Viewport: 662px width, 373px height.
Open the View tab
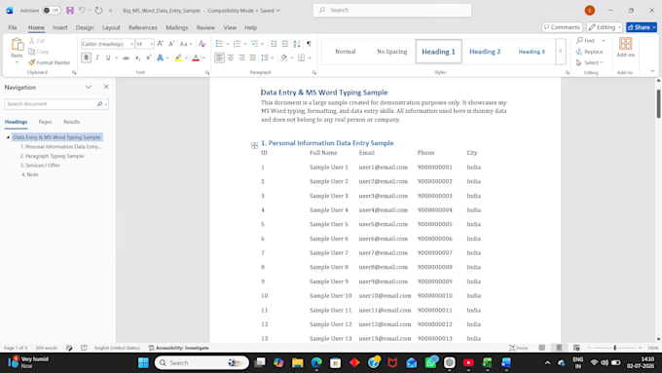[230, 27]
